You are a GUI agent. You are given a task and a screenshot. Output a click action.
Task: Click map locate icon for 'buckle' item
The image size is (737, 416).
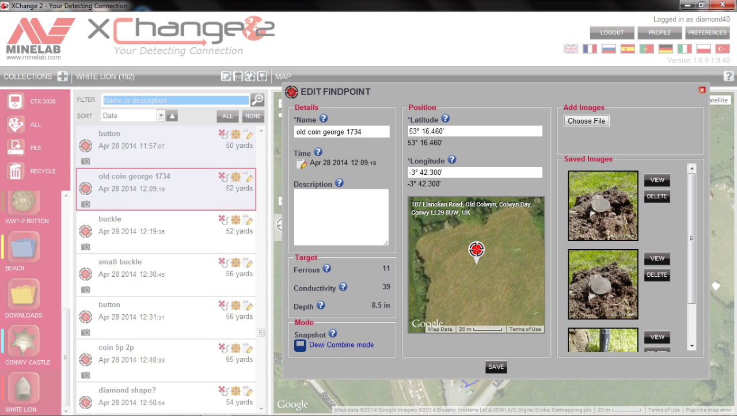235,220
